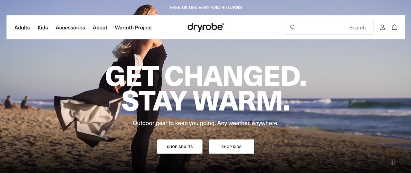The width and height of the screenshot is (411, 173).
Task: Click the dryrobe logo
Action: click(x=206, y=27)
